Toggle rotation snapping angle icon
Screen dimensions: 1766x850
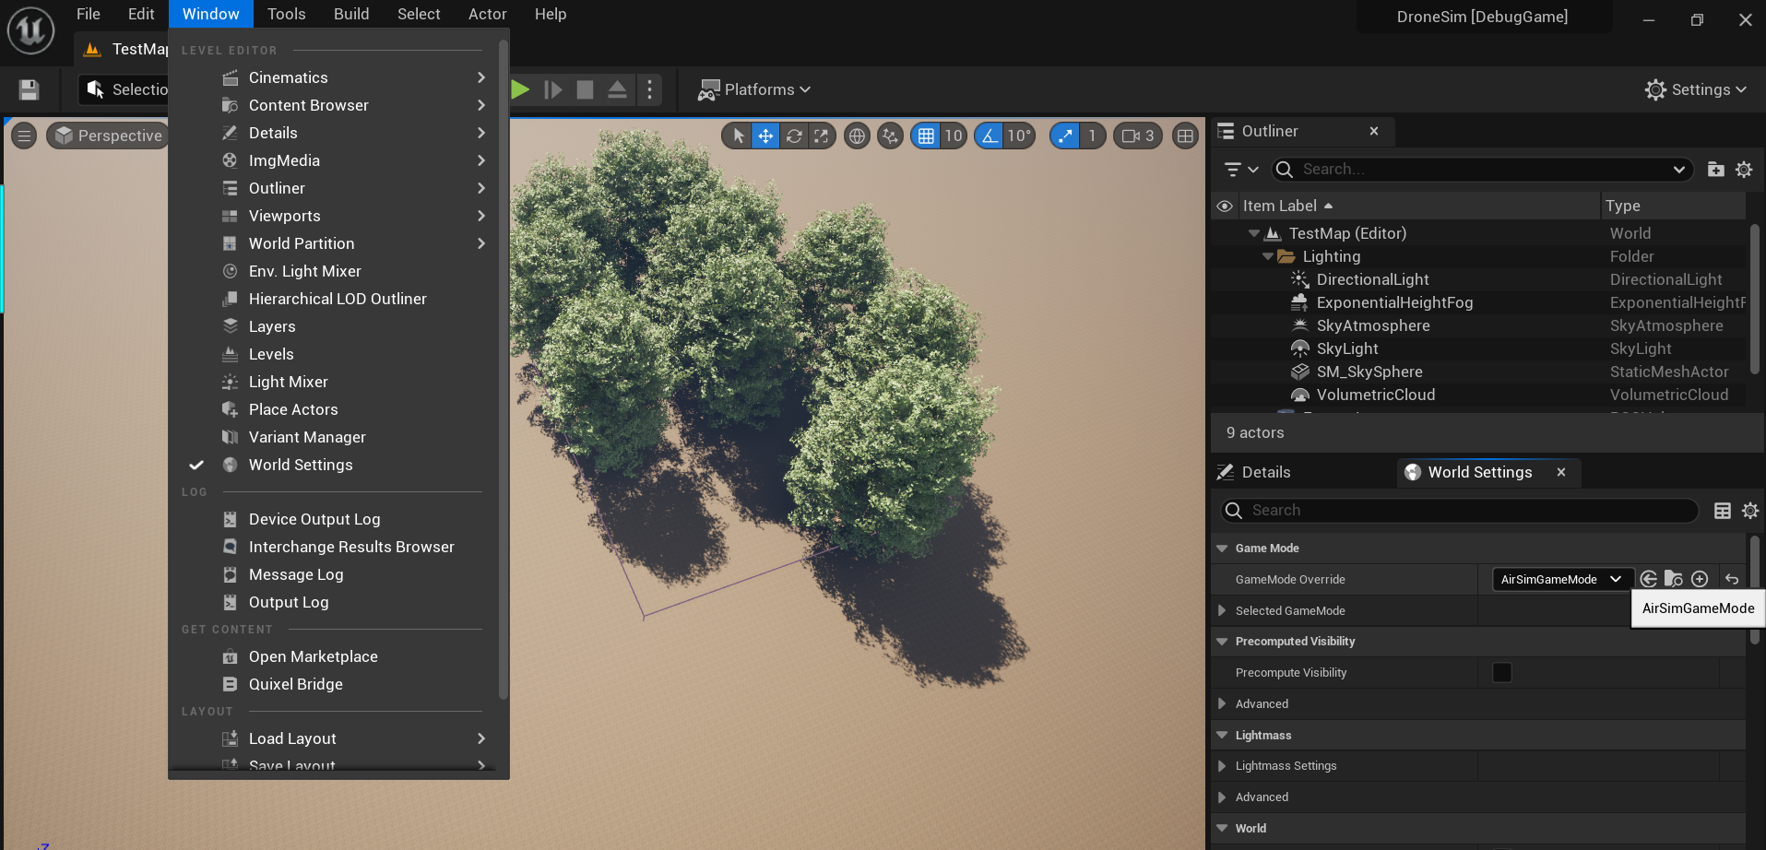tap(990, 136)
